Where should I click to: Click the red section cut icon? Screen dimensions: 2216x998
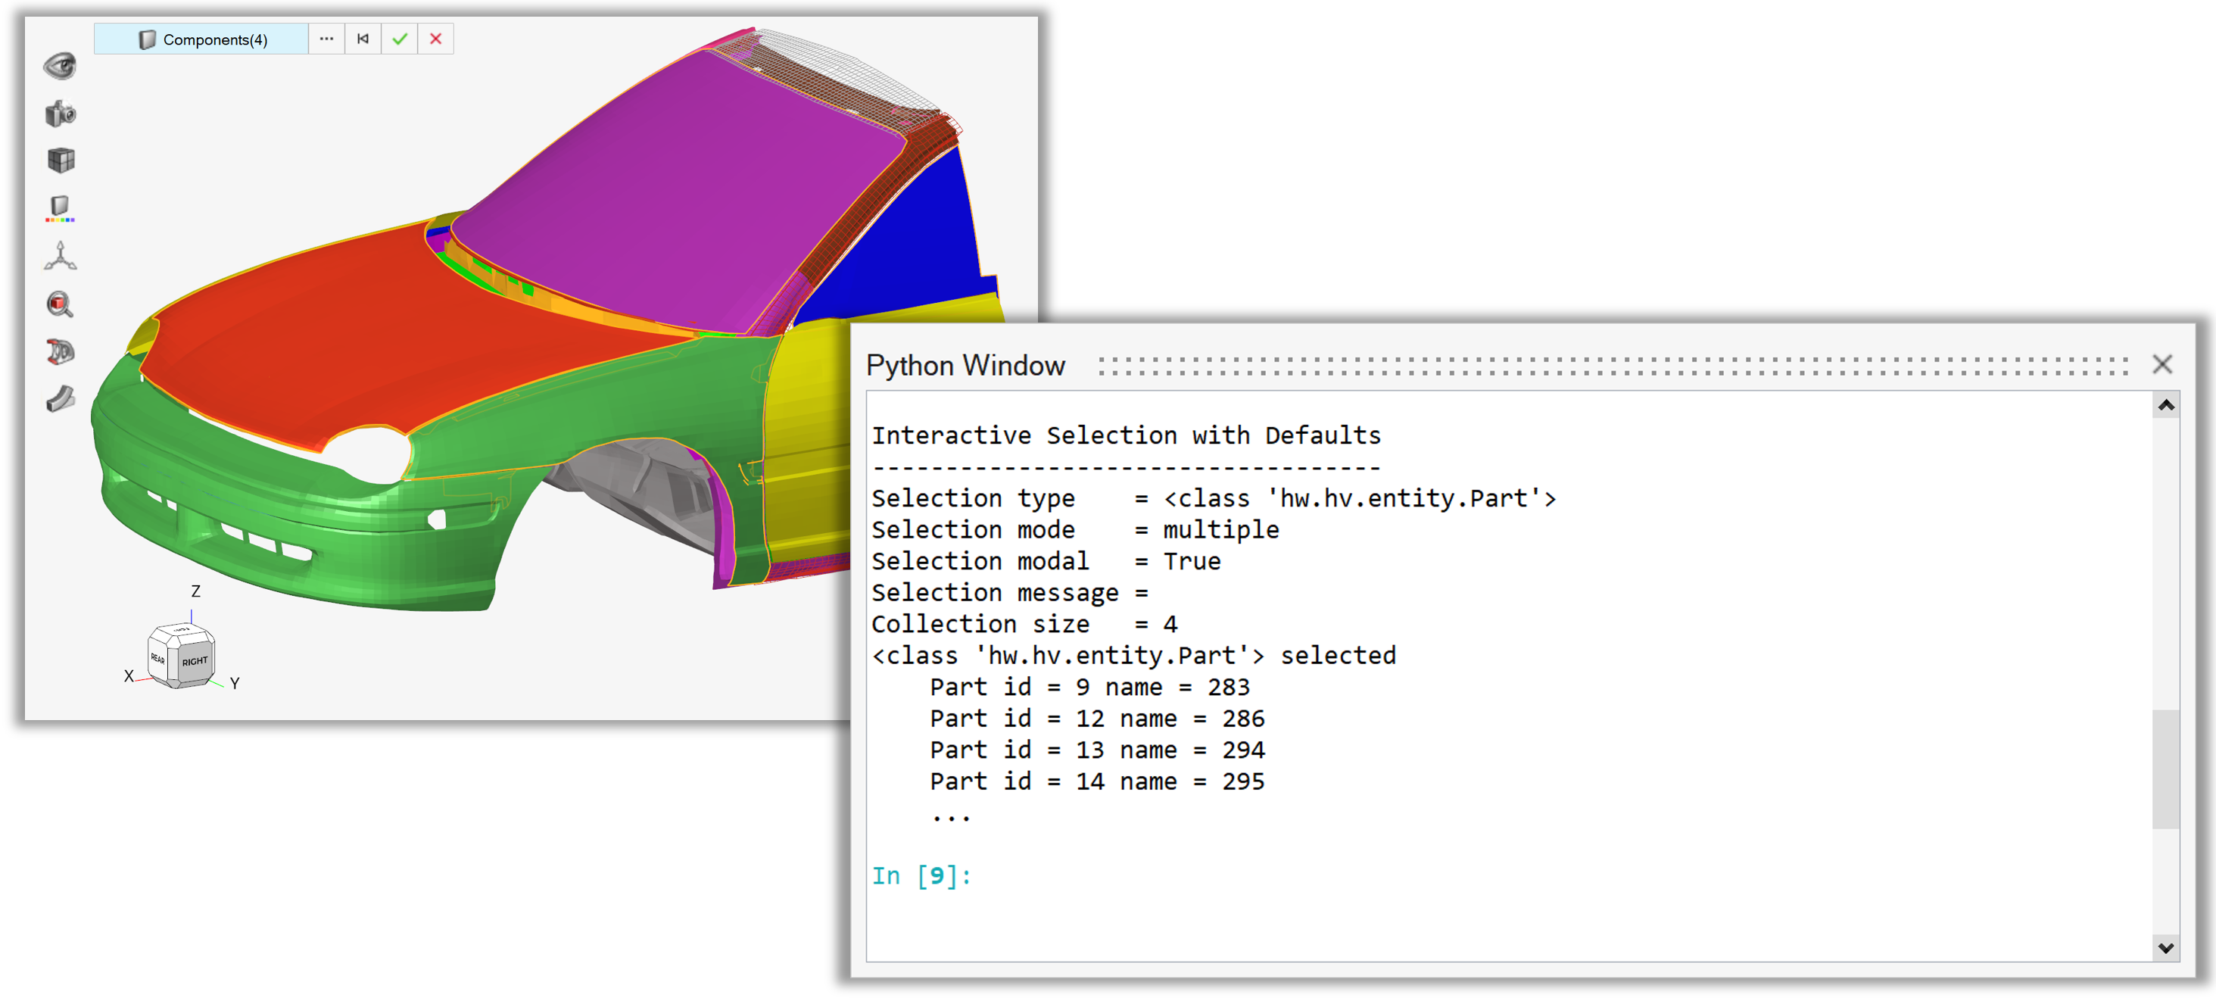[61, 352]
